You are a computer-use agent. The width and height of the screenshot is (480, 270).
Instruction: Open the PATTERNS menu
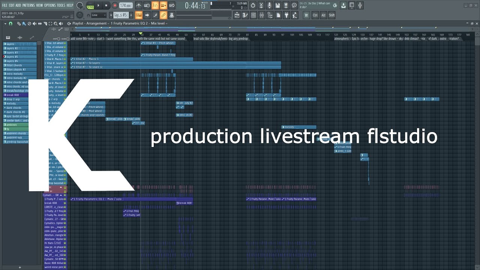(x=28, y=5)
